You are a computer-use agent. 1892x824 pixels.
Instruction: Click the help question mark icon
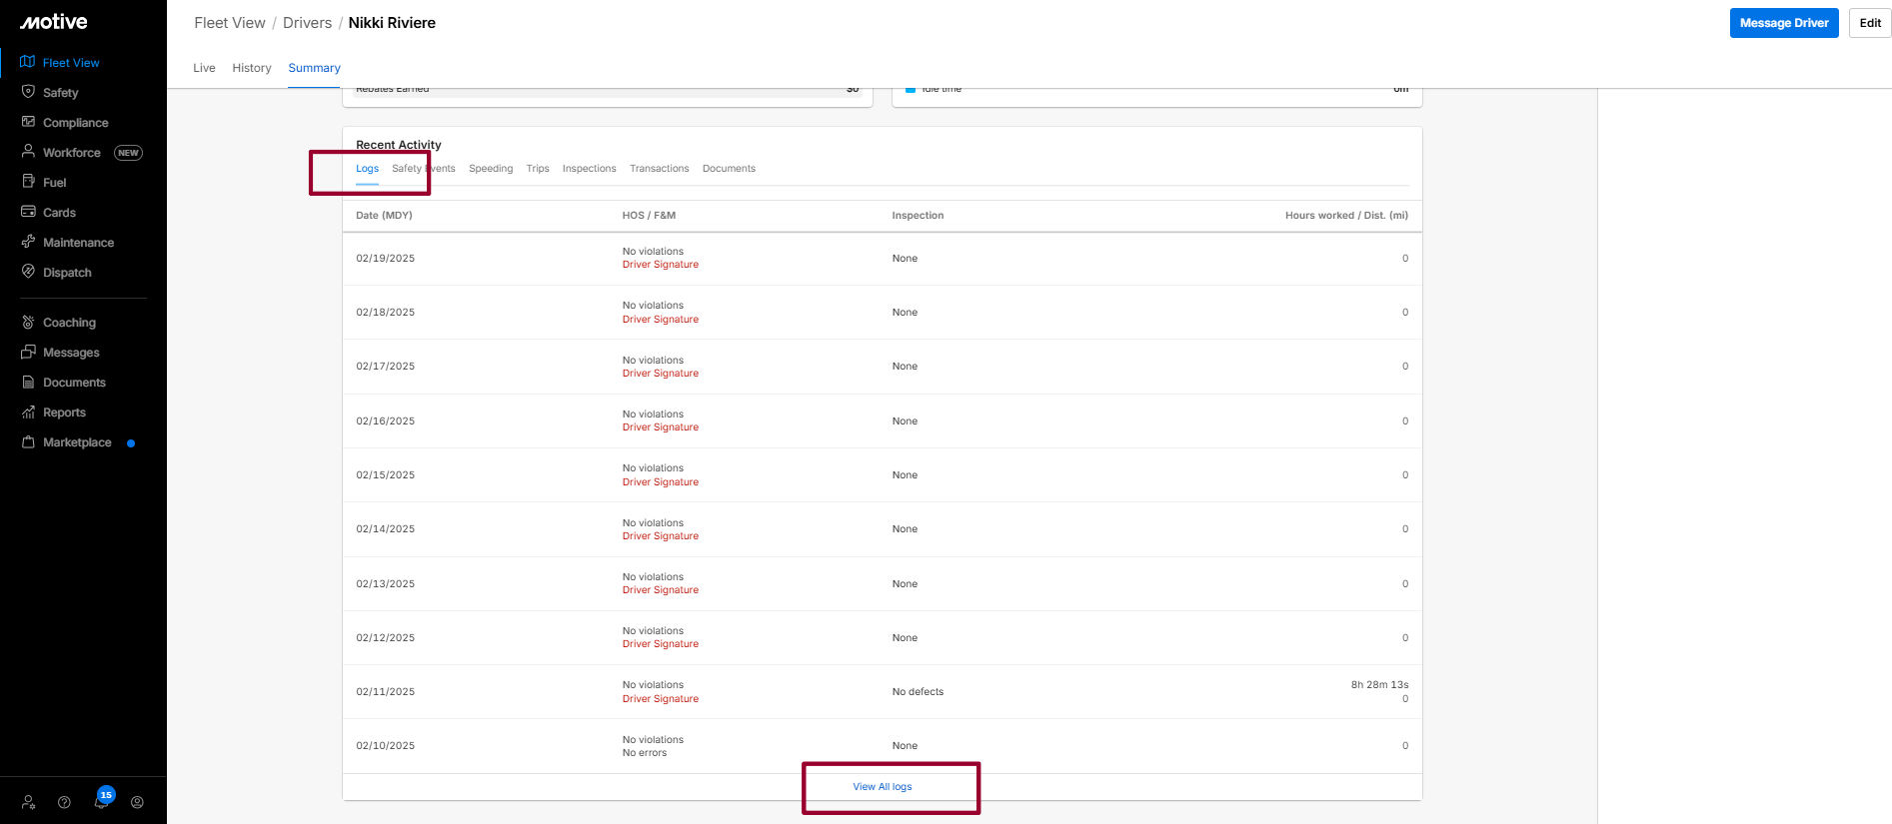(x=64, y=802)
